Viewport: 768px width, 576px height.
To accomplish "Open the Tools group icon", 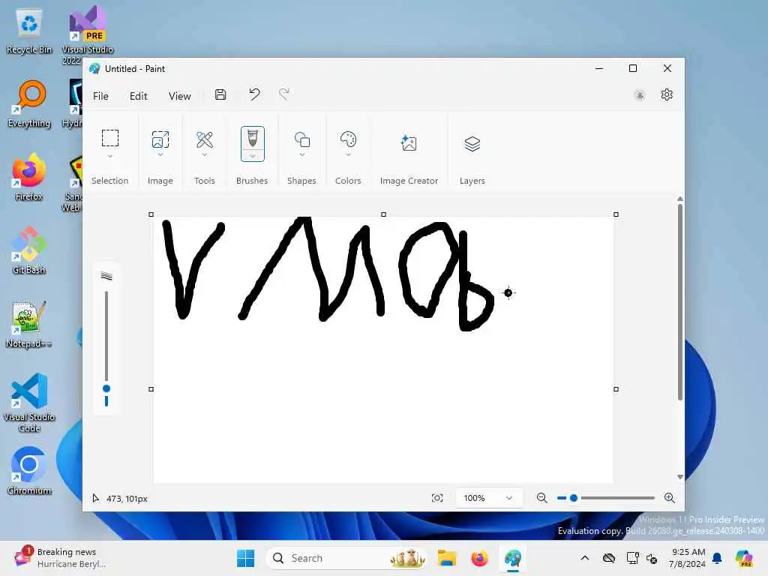I will tap(204, 139).
